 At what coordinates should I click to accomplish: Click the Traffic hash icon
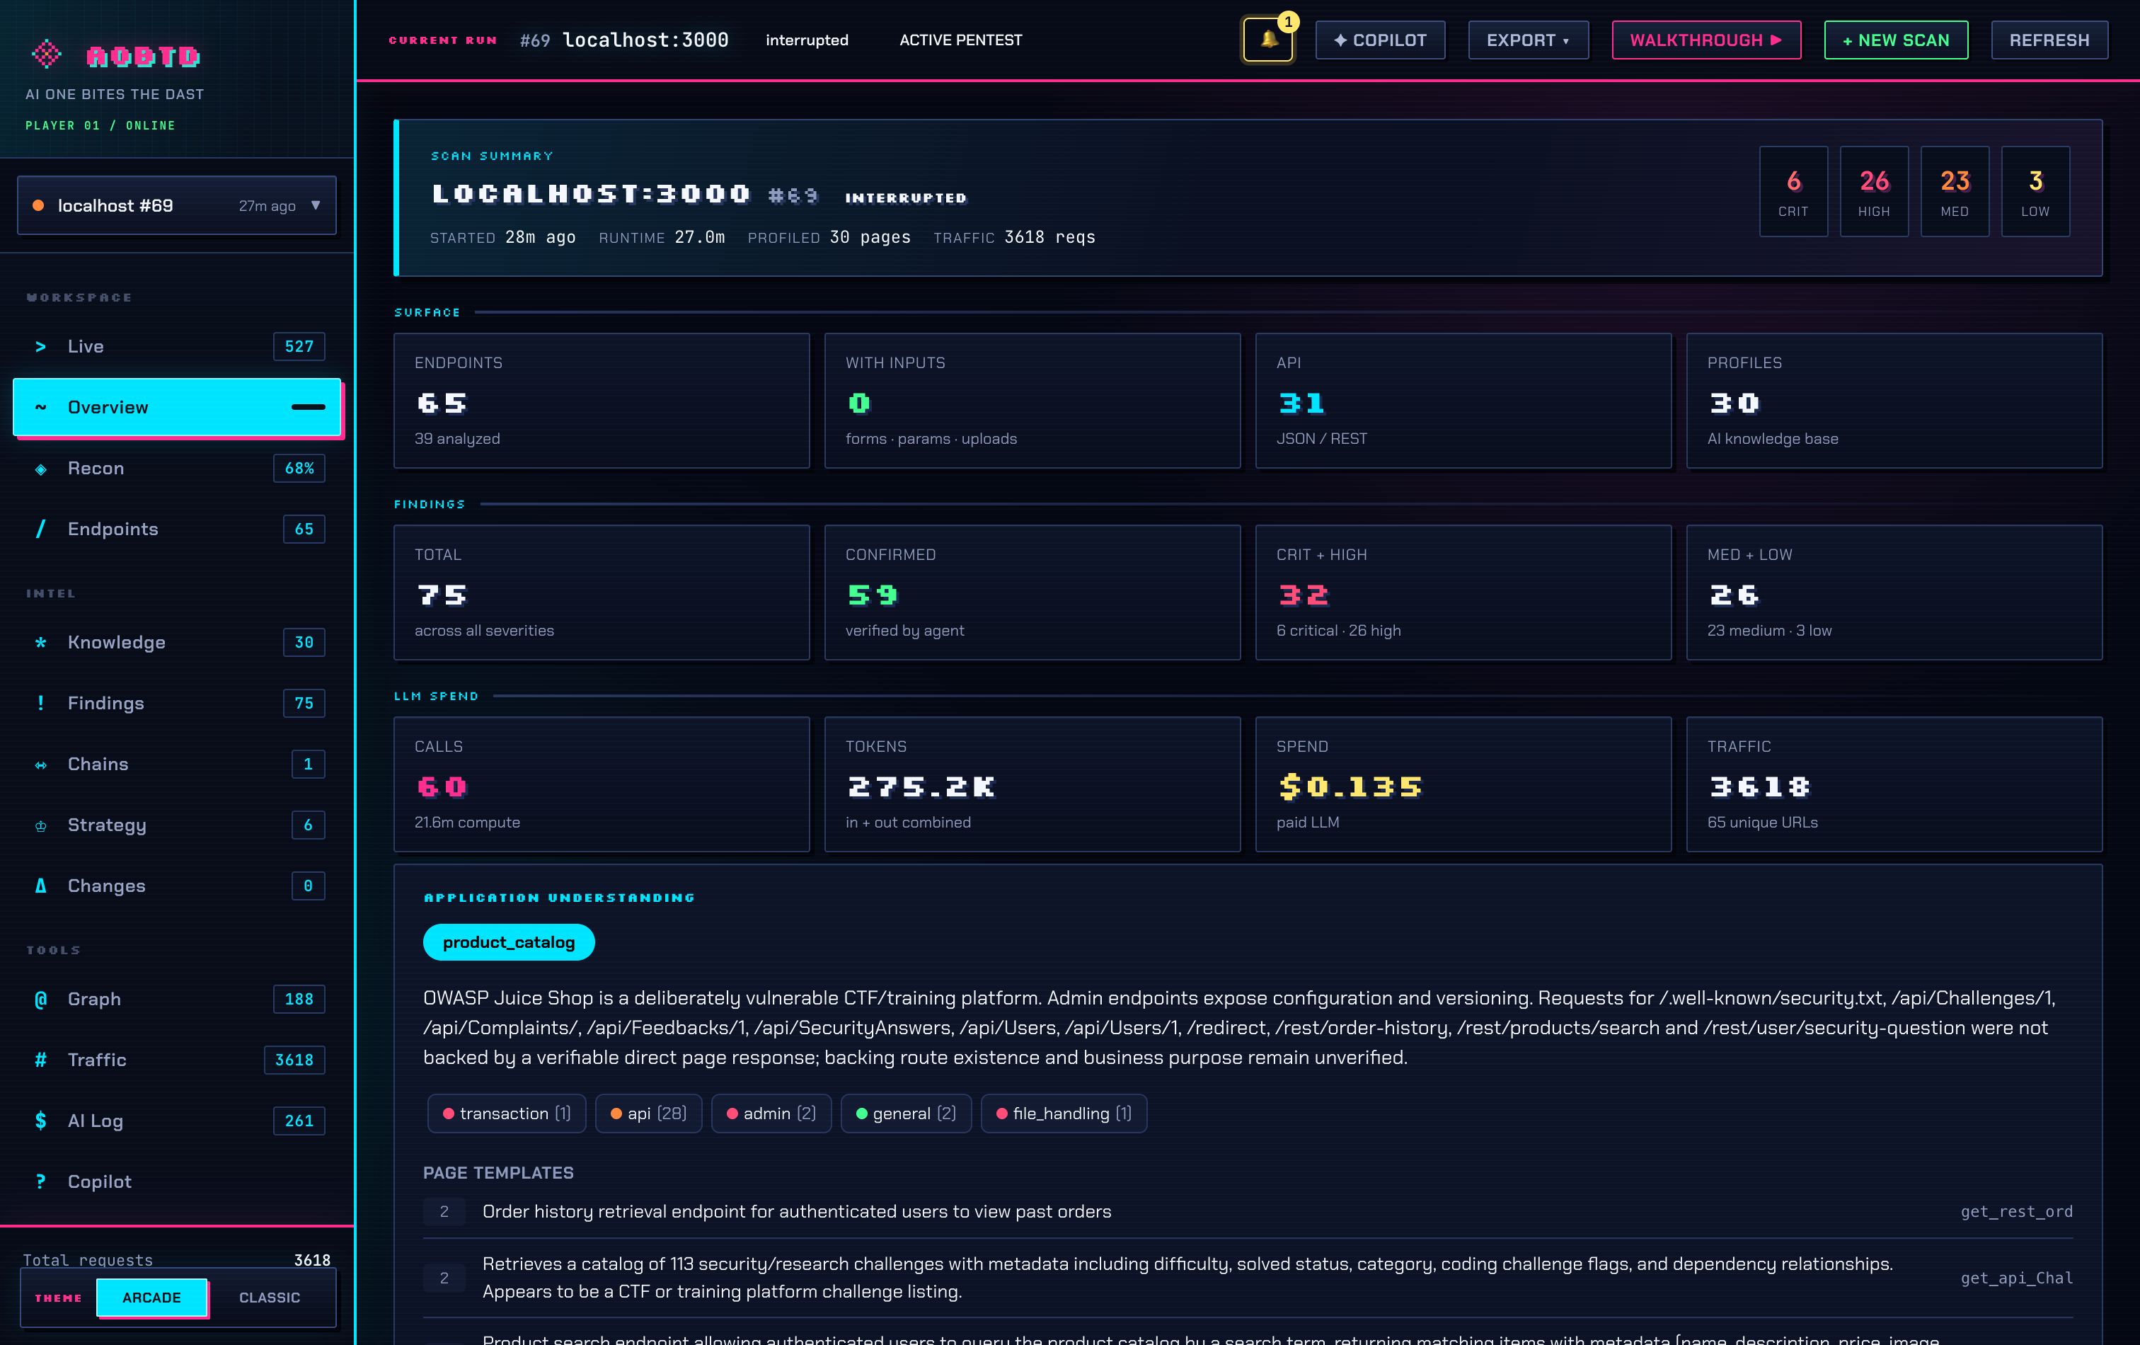point(41,1060)
